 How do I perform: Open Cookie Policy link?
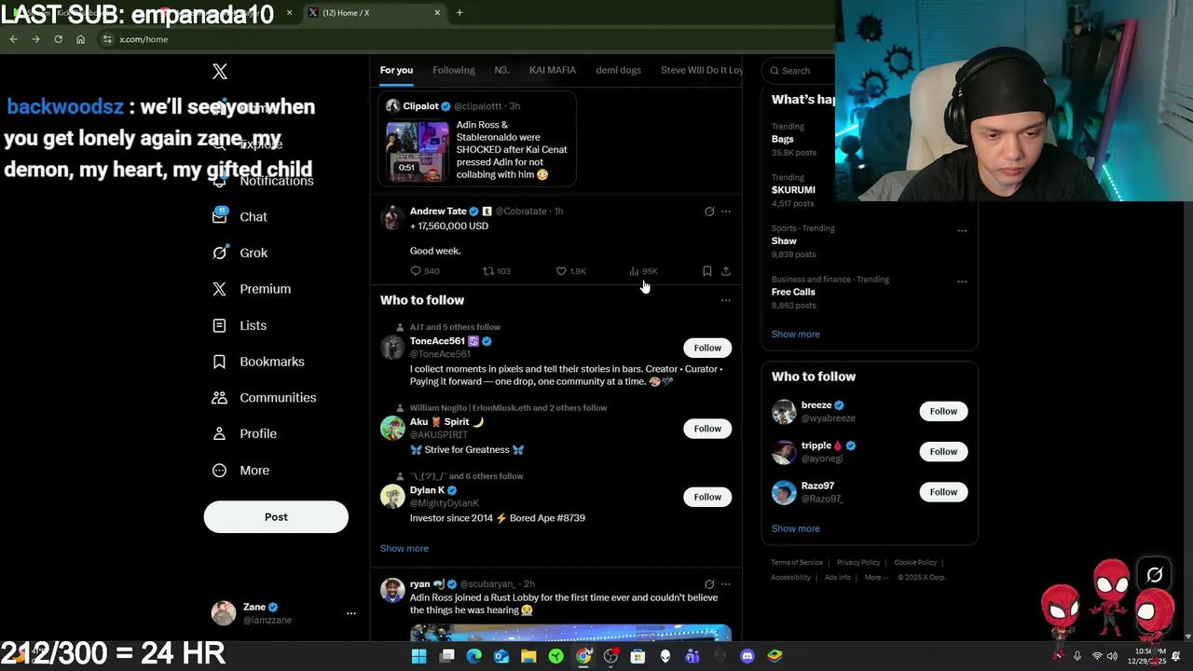[x=915, y=563]
